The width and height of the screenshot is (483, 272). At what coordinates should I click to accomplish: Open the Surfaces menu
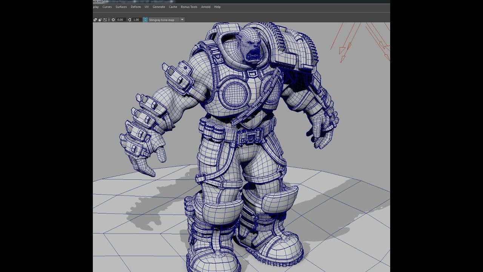121,7
